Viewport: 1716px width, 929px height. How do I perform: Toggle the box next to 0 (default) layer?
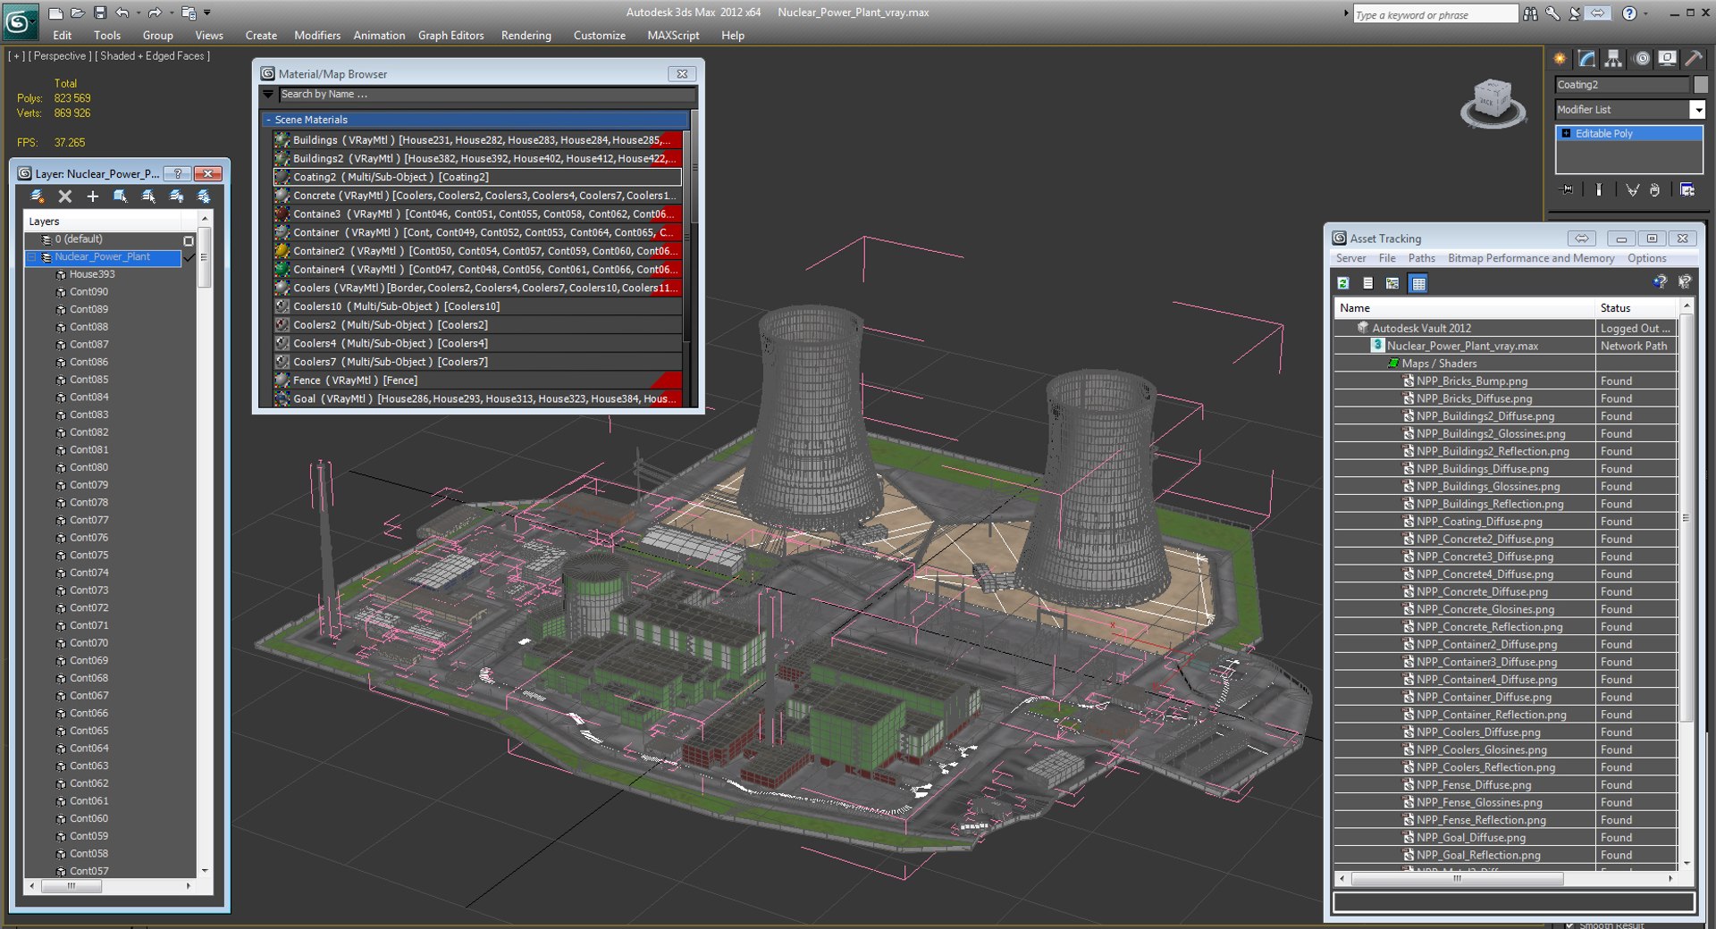point(189,240)
